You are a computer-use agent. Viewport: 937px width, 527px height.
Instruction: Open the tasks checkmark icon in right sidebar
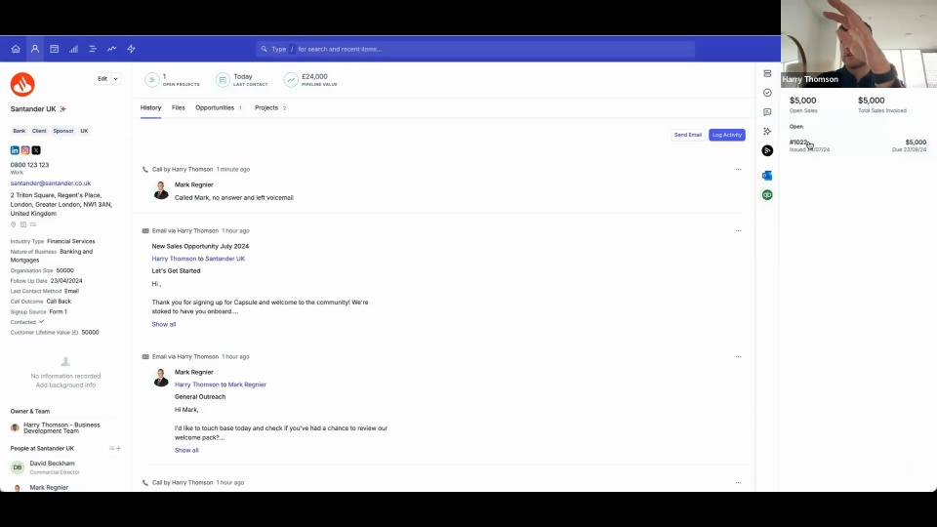point(767,93)
